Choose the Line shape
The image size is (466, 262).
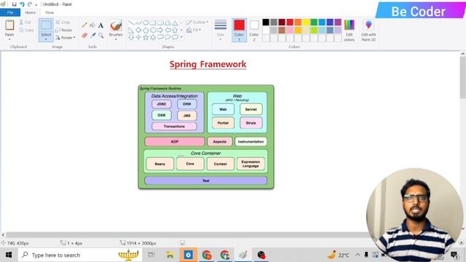click(131, 23)
